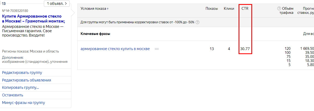Select 'Редактировать группу' menu item
Viewport: 314px width, 111px height.
tap(22, 73)
